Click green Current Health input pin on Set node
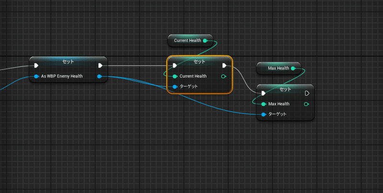 point(175,77)
